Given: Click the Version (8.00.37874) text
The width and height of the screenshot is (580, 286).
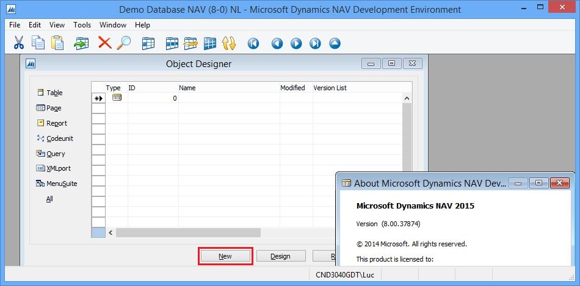Looking at the screenshot, I should (x=388, y=224).
